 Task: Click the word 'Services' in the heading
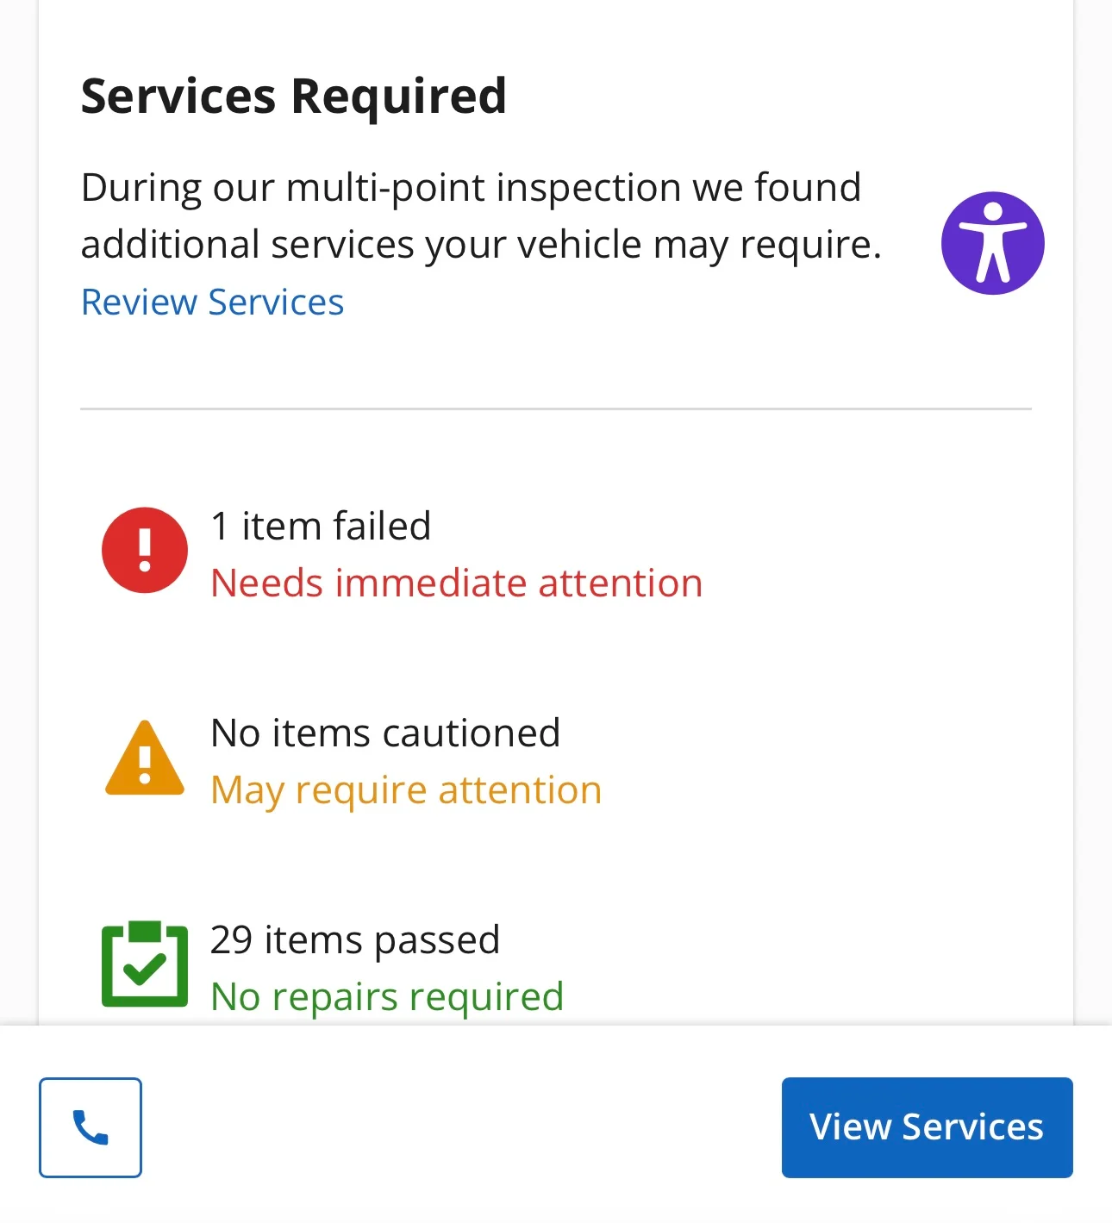point(178,96)
